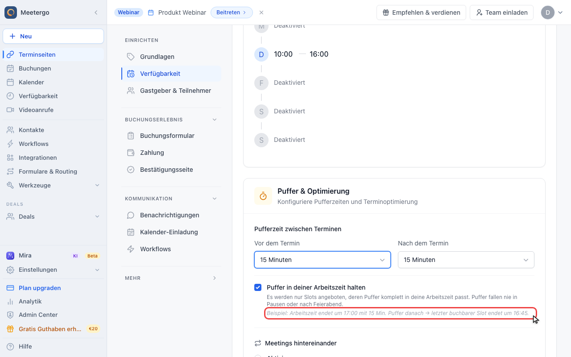Image resolution: width=571 pixels, height=357 pixels.
Task: Open the Hilfe help icon
Action: tap(10, 346)
